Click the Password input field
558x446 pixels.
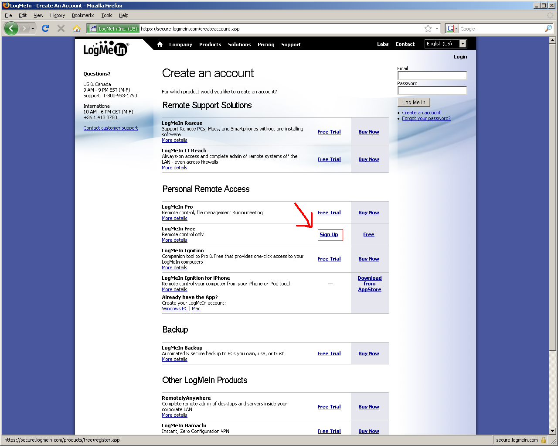pos(432,91)
